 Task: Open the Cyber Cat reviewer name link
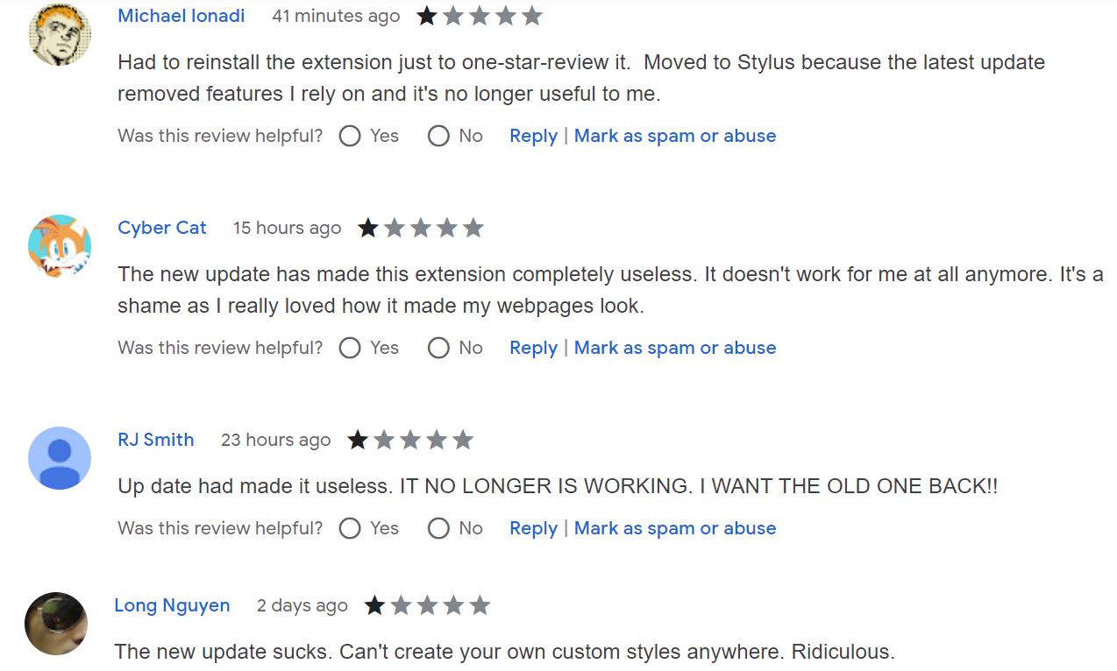162,228
